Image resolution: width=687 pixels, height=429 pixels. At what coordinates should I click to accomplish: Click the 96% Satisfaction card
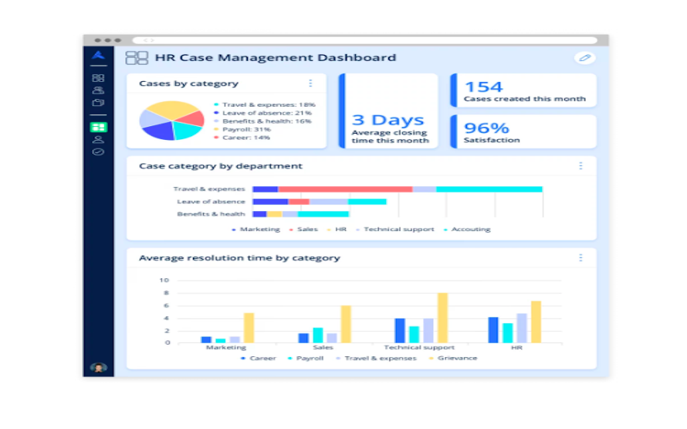point(523,131)
